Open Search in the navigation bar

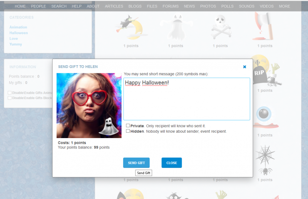tap(59, 6)
